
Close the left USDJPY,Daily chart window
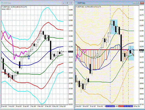tap(71, 3)
